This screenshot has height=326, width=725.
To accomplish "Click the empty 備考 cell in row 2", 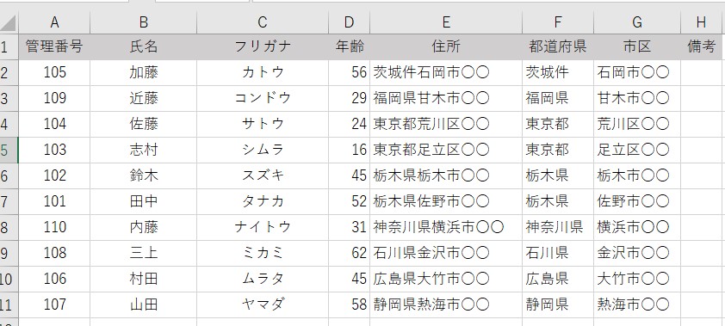I will (703, 72).
